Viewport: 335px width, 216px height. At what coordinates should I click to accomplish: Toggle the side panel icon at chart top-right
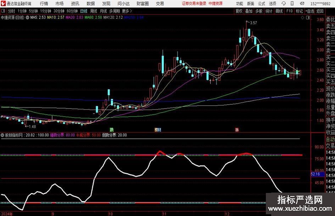click(x=308, y=18)
